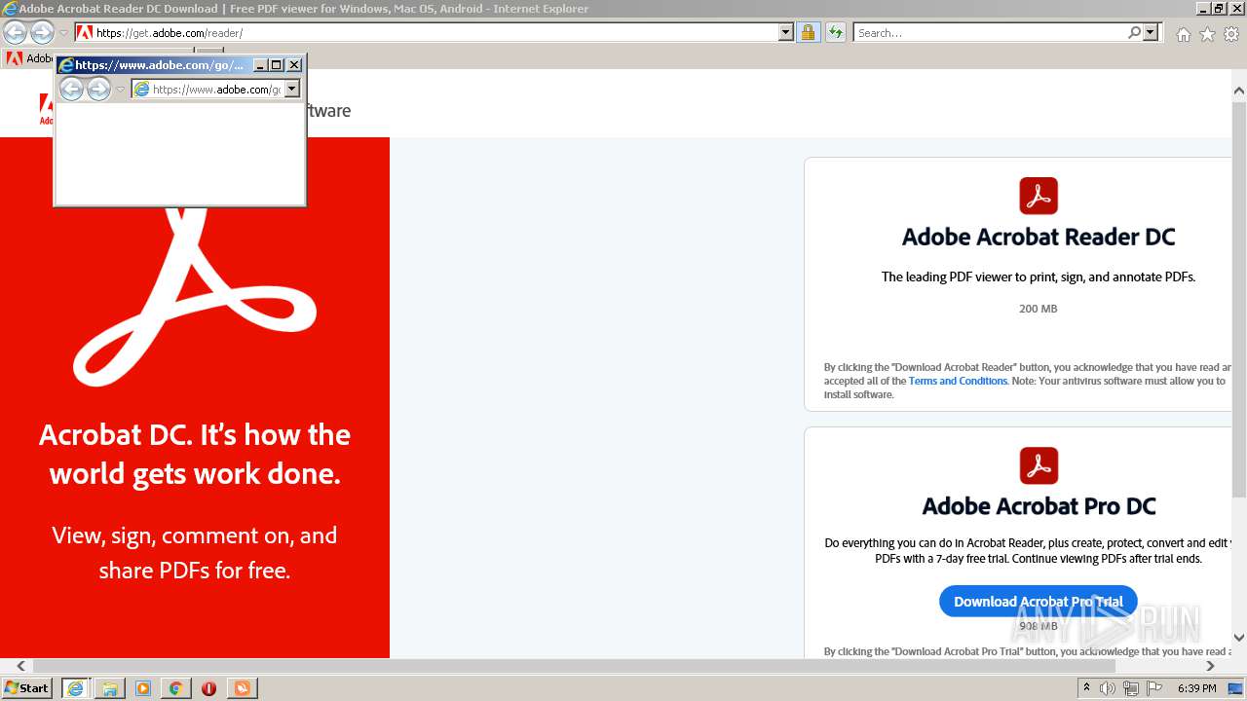Open the Tools gear icon
The image size is (1247, 701).
tap(1231, 34)
